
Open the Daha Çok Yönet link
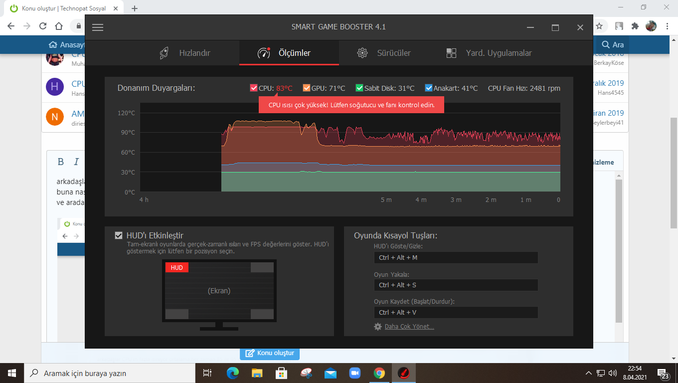pyautogui.click(x=409, y=327)
